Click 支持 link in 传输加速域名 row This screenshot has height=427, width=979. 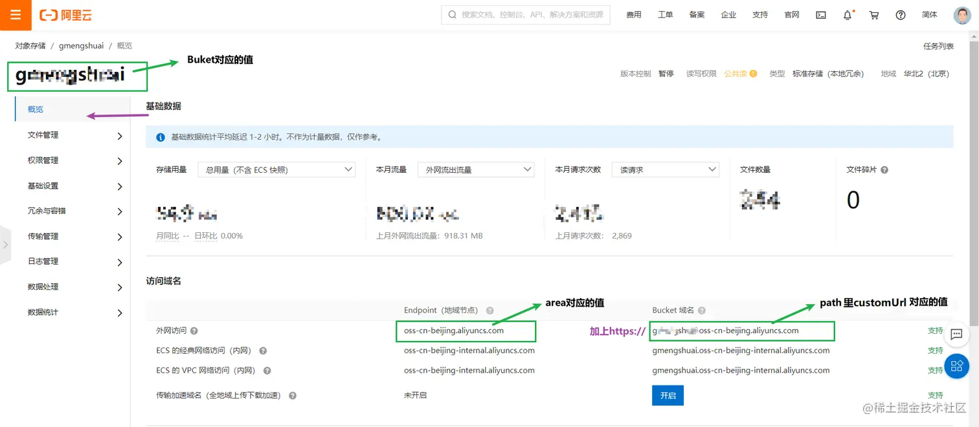click(x=935, y=395)
